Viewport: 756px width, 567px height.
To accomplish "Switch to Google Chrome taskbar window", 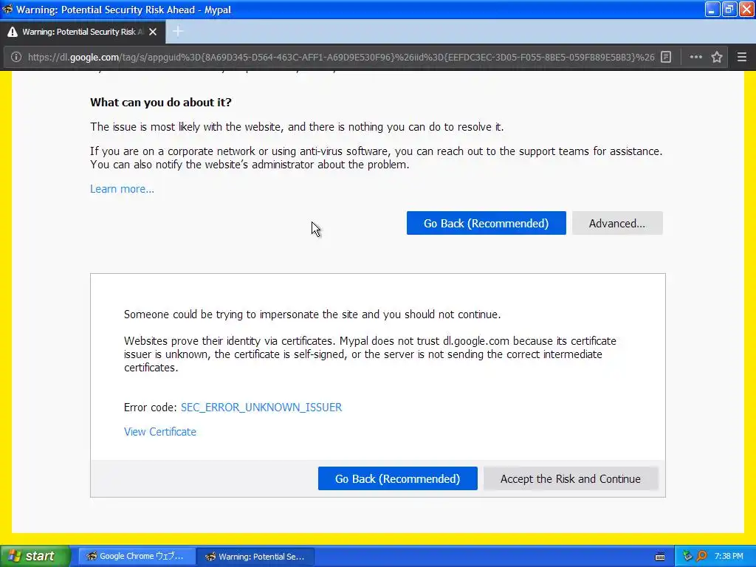I will pyautogui.click(x=137, y=557).
